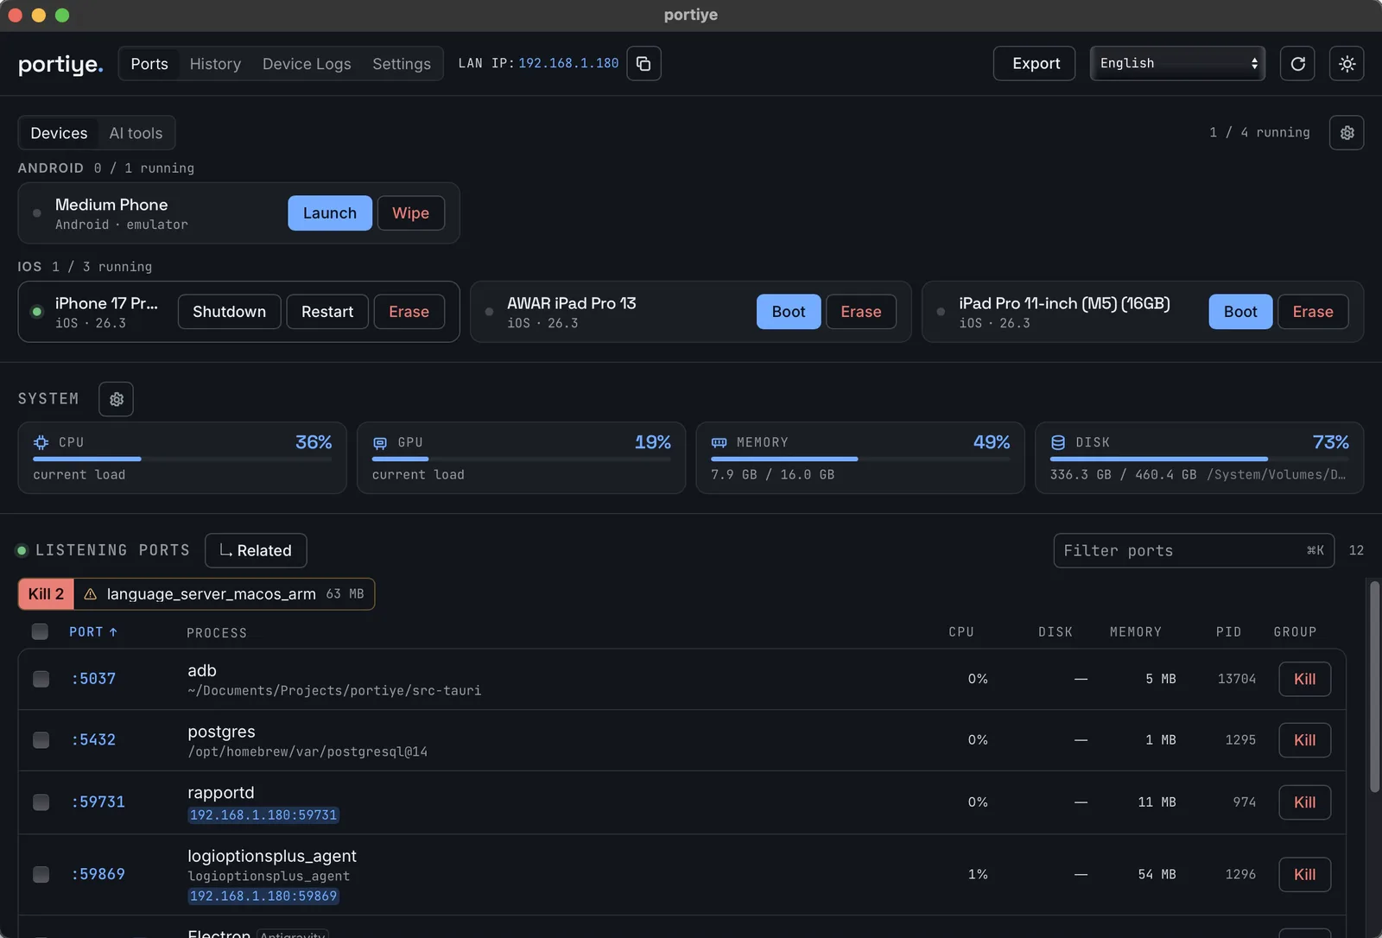Boot the AWAR iPad Pro 13
Image resolution: width=1382 pixels, height=938 pixels.
tap(789, 312)
